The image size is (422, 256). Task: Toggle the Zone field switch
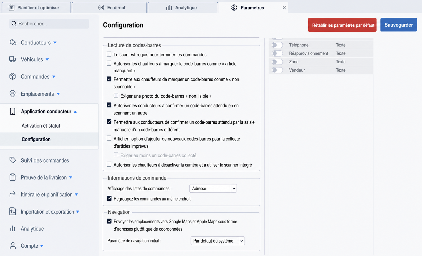pyautogui.click(x=277, y=62)
